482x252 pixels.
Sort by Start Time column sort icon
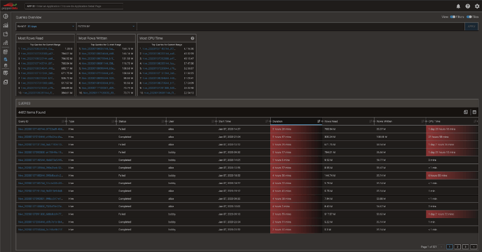[x=267, y=121]
